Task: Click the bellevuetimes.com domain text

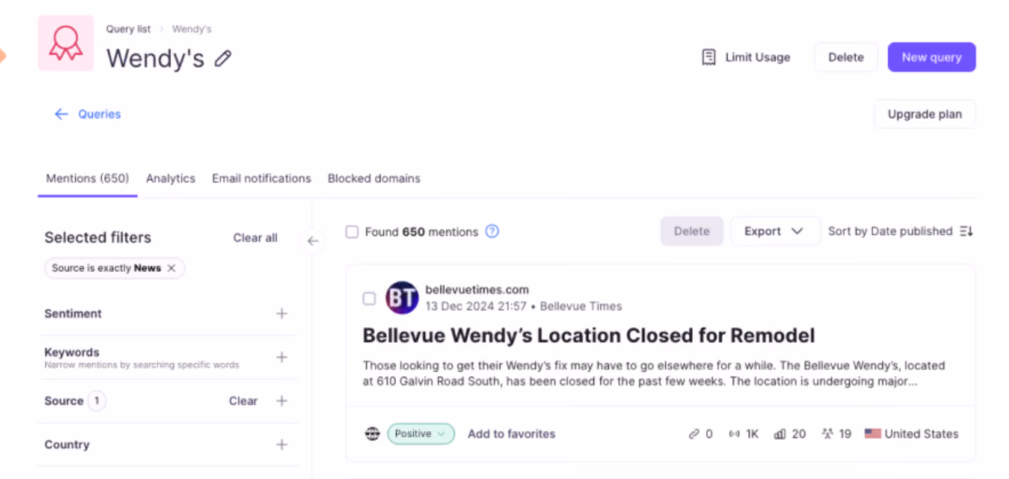Action: 477,290
